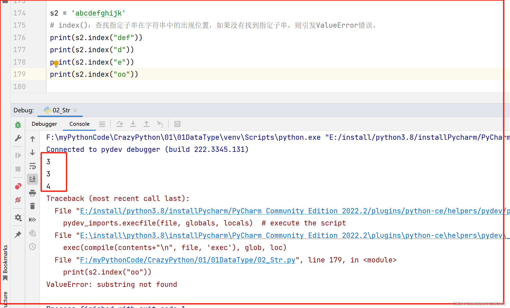Click the bookmark flag icon on left strip
This screenshot has height=308, width=510.
pos(5,278)
